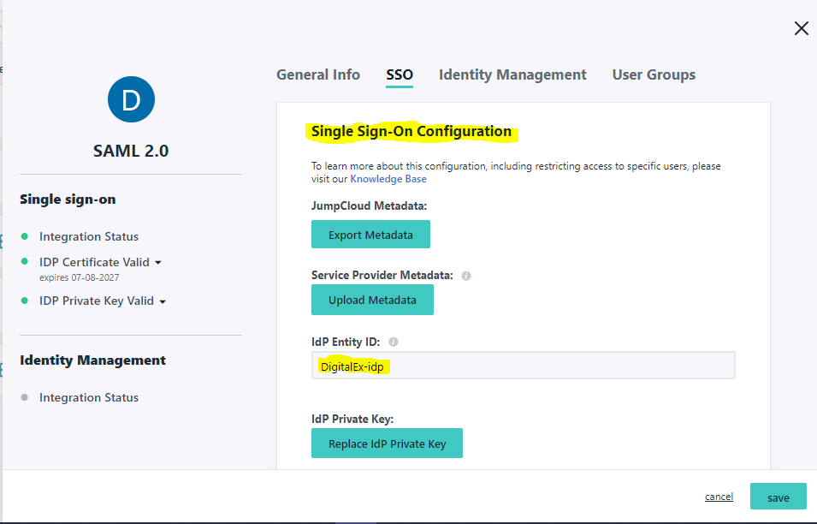This screenshot has height=524, width=817.
Task: Click the green IDP Certificate Valid status dot
Action: [x=25, y=262]
